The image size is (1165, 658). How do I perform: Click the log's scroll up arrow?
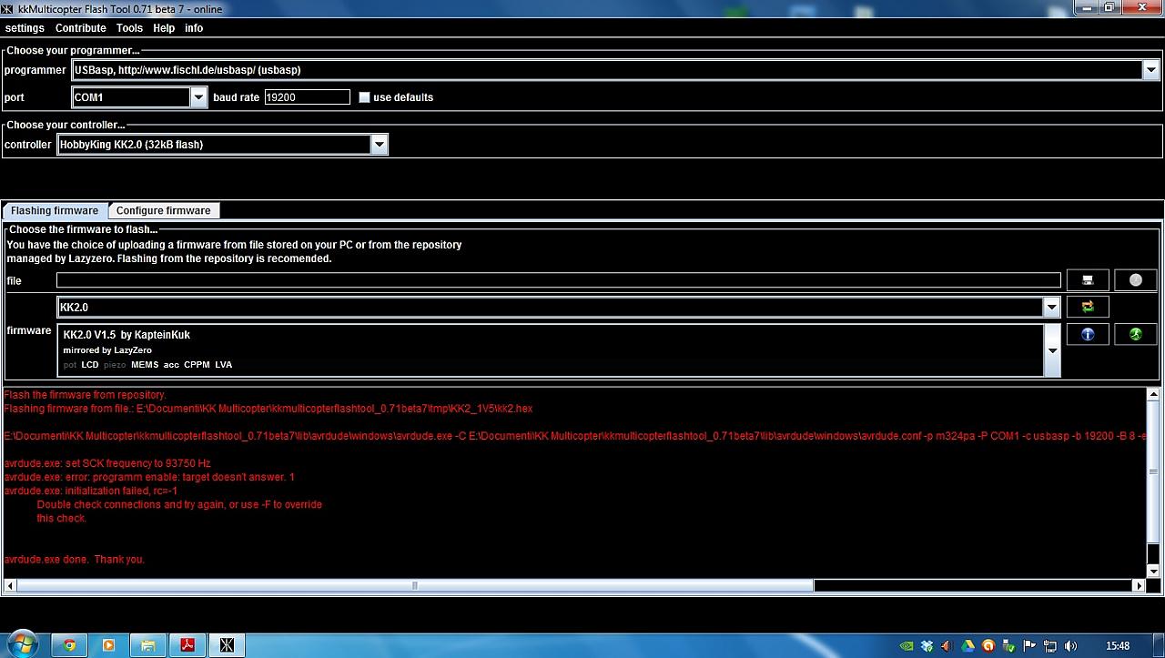point(1153,395)
